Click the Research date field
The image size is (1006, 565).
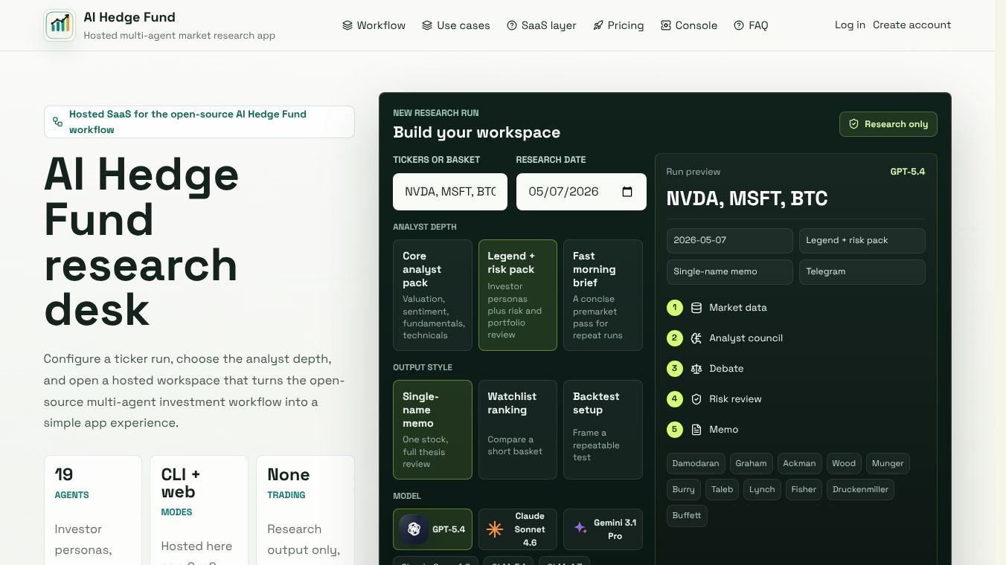pyautogui.click(x=581, y=192)
